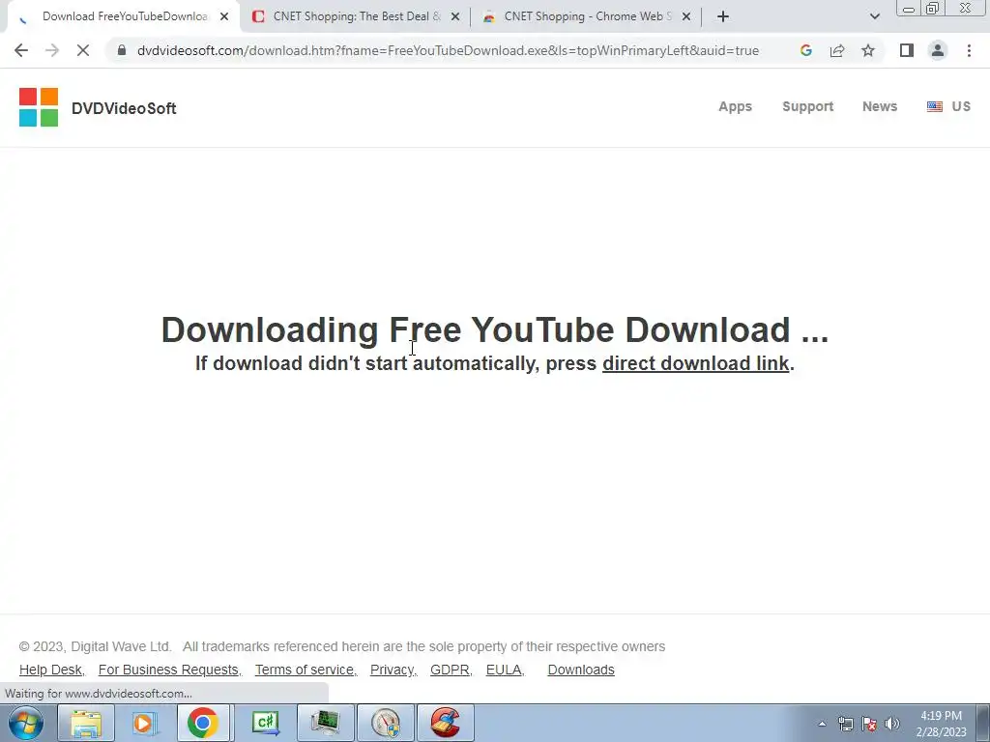This screenshot has height=742, width=990.
Task: Click the direct download link
Action: point(696,363)
